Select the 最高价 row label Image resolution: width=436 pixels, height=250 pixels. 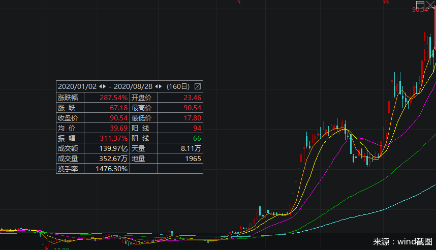141,108
